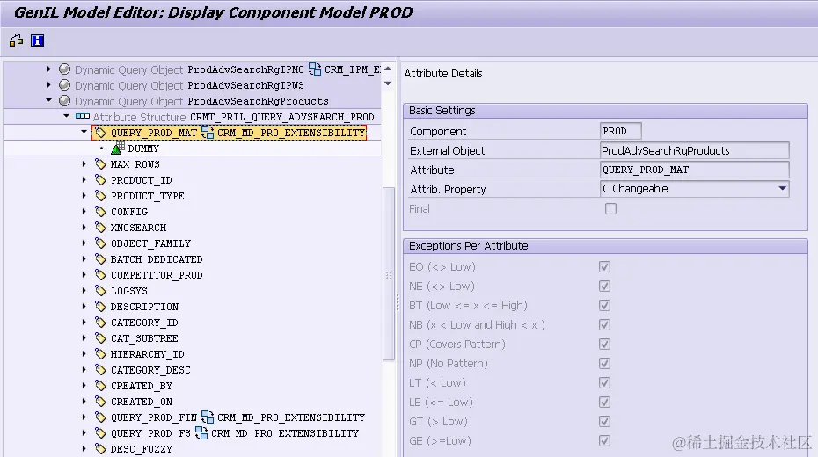The width and height of the screenshot is (818, 457).
Task: Toggle the LE (<= Low) checkbox
Action: [604, 403]
